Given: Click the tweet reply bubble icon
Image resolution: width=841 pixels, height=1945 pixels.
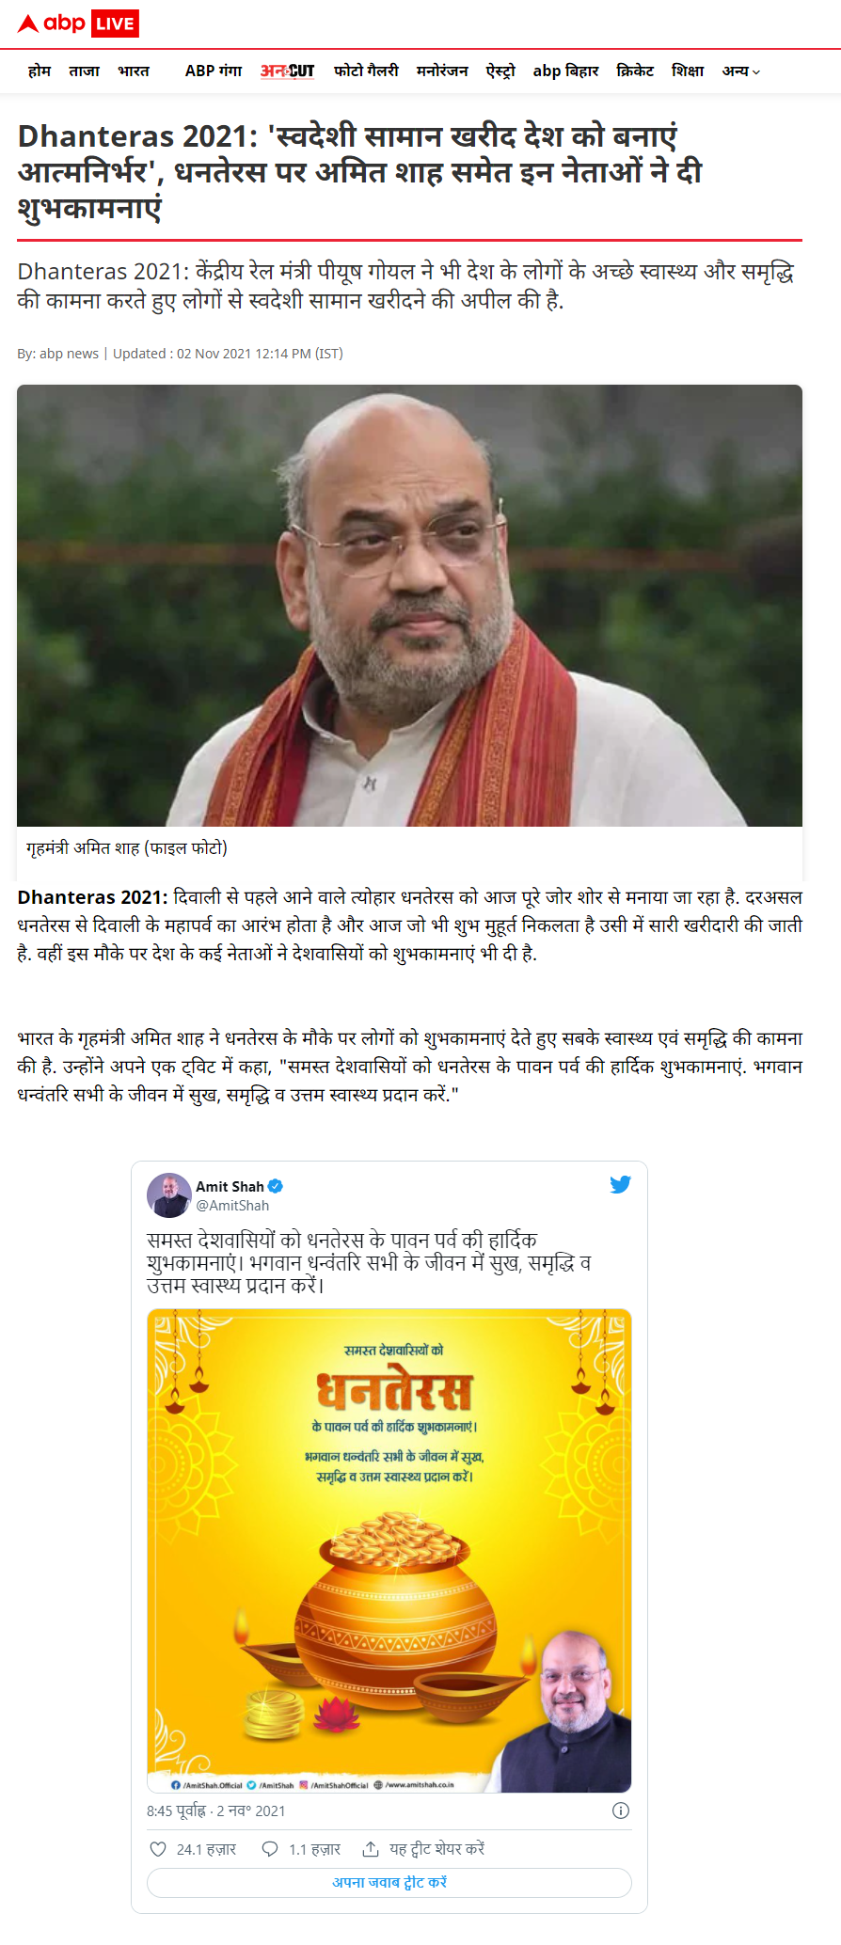Looking at the screenshot, I should coord(270,1849).
